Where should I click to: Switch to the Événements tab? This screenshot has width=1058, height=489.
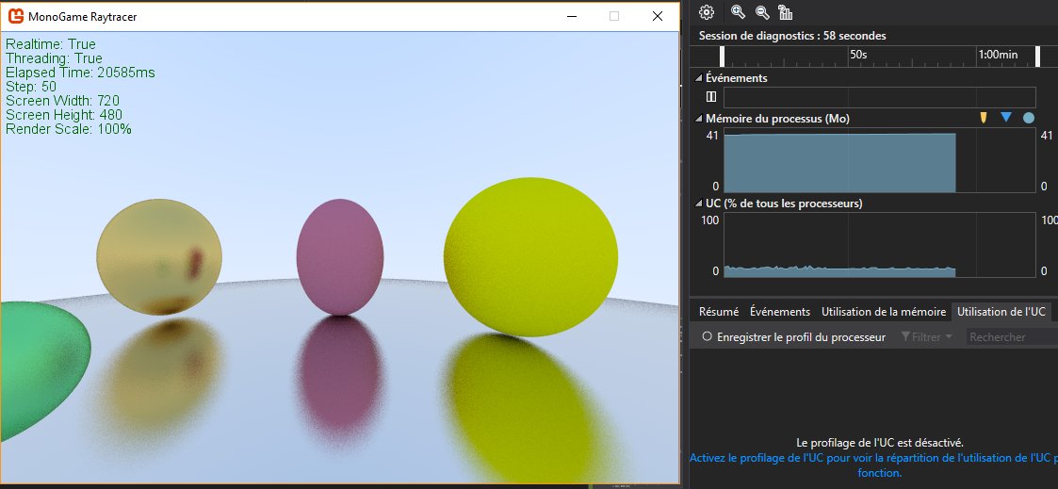[x=780, y=312]
